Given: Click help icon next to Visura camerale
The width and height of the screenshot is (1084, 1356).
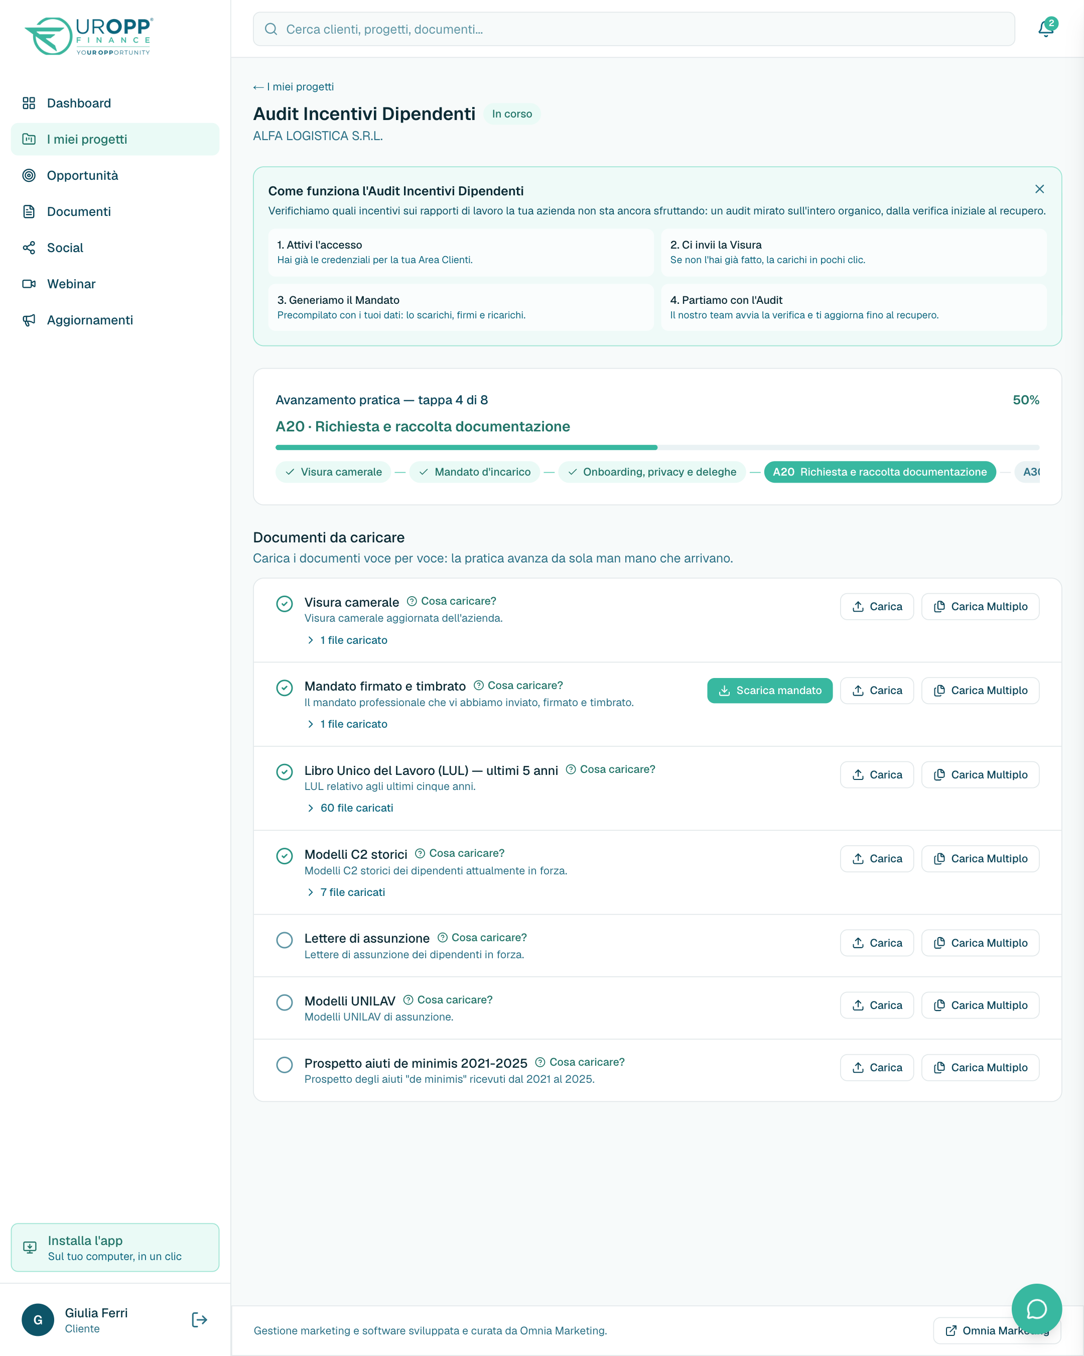Looking at the screenshot, I should (412, 601).
